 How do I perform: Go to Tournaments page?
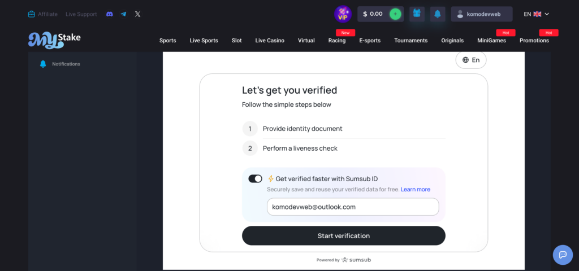(x=411, y=41)
